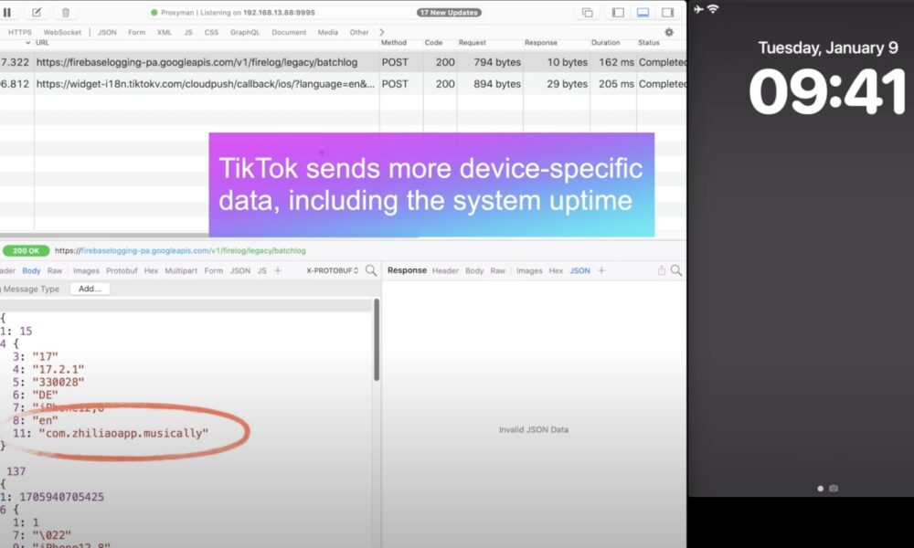Sort by the Duration column header
The image size is (914, 548).
(606, 43)
